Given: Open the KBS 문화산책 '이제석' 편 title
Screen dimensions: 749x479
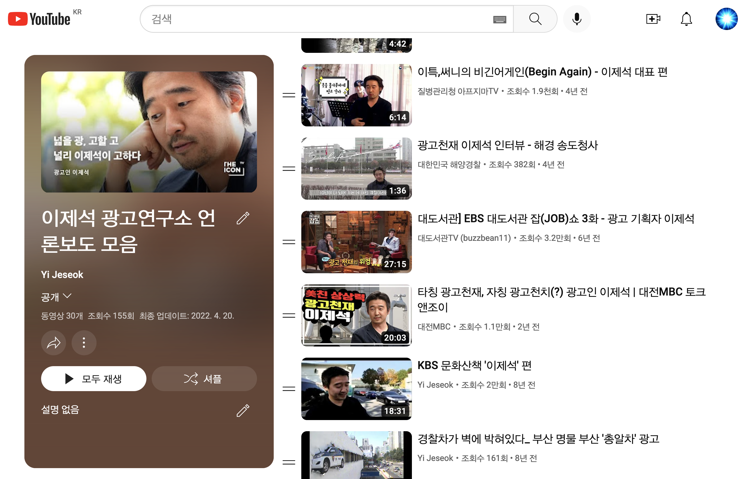Looking at the screenshot, I should tap(475, 366).
